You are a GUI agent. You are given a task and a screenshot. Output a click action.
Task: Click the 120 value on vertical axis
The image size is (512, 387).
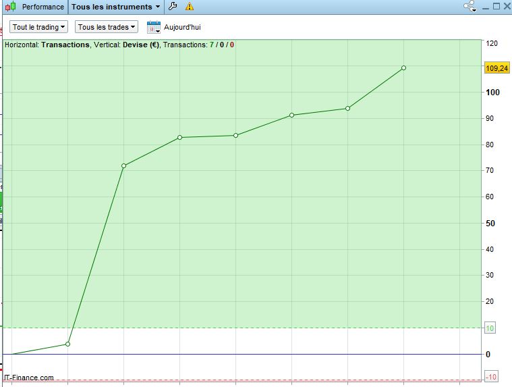(x=492, y=43)
